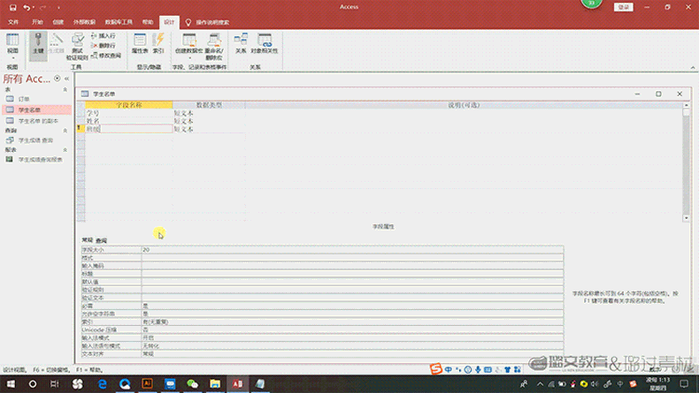Switch to the Help (帮助) ribbon tab
The width and height of the screenshot is (699, 393).
(148, 22)
